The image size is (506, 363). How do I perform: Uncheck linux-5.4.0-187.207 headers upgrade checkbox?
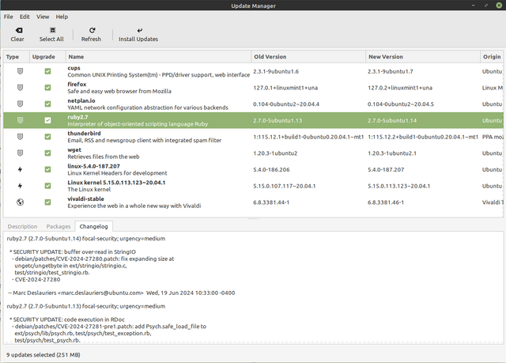point(47,169)
